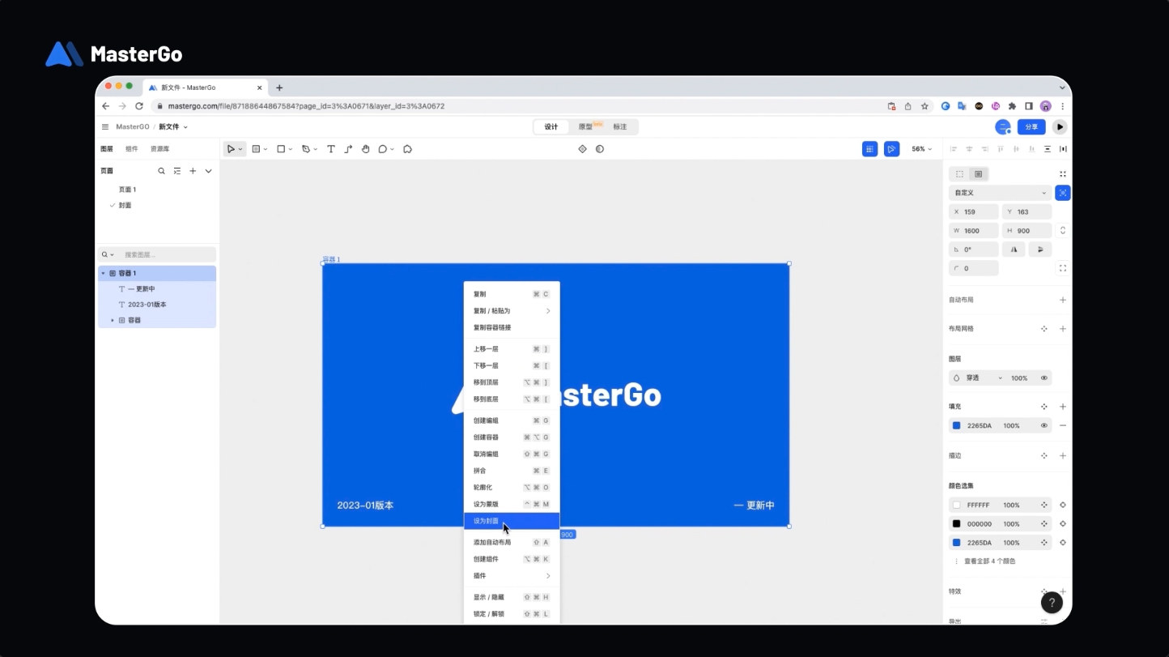This screenshot has height=657, width=1169.
Task: Choose 添加自动布局 in the context menu
Action: pyautogui.click(x=512, y=542)
